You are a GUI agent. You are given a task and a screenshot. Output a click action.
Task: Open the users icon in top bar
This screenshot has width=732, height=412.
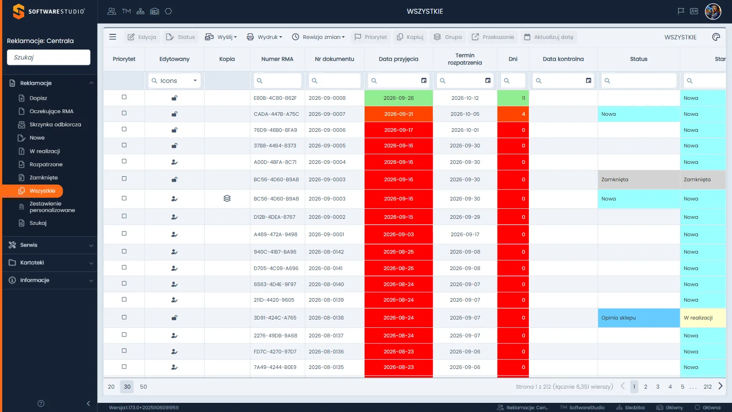(112, 11)
